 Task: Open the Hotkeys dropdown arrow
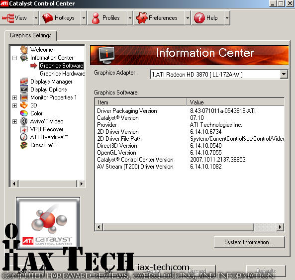point(84,18)
